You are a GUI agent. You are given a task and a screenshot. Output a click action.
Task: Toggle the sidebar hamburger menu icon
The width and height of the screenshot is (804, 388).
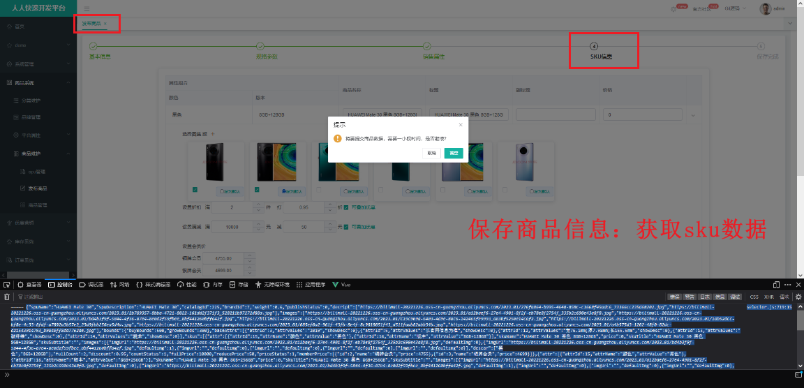coord(87,8)
